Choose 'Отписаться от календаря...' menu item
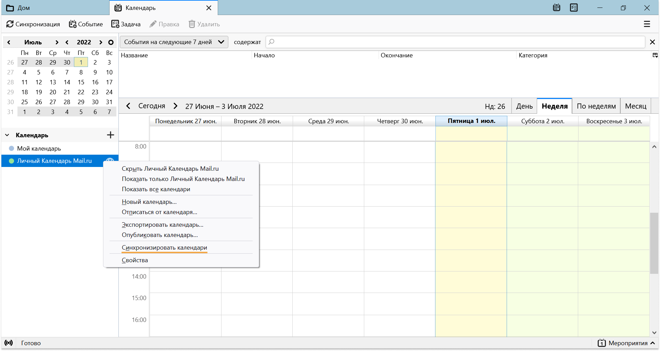 (x=181, y=212)
